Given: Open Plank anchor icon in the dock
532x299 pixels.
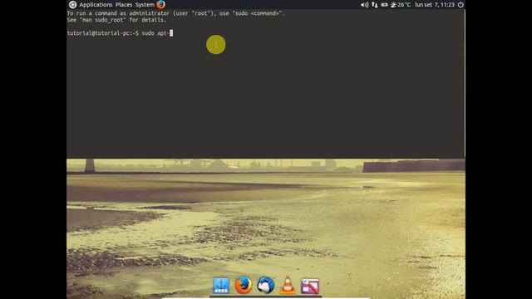Looking at the screenshot, I should [x=221, y=285].
